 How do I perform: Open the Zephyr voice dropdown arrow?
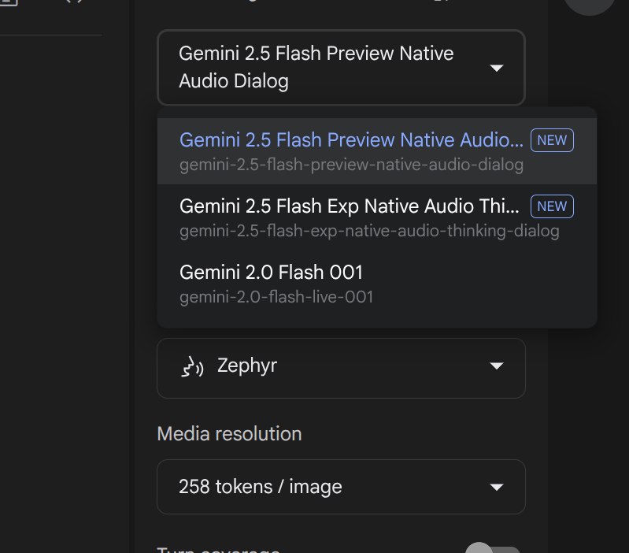click(x=496, y=367)
